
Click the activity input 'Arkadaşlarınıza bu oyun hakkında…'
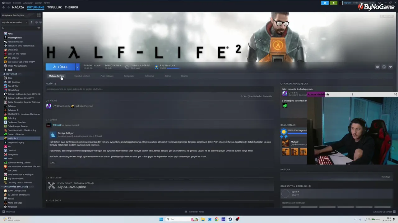point(159,89)
